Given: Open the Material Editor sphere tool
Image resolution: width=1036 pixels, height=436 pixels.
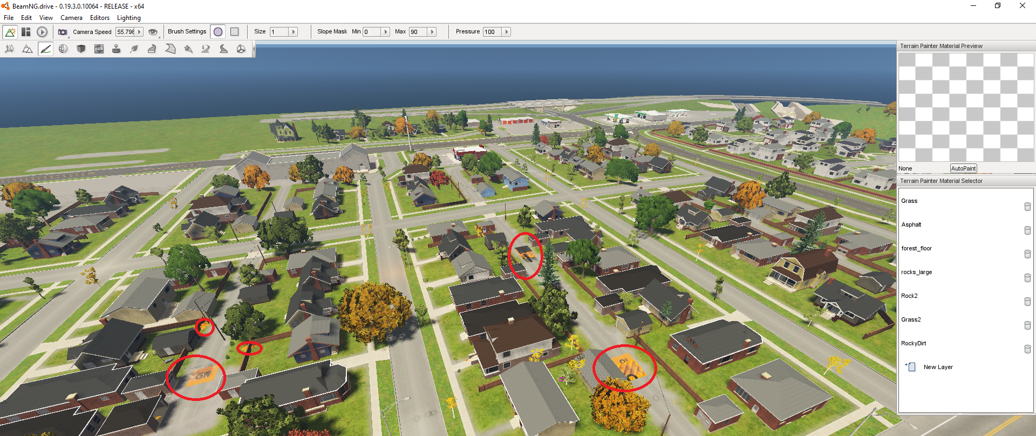Looking at the screenshot, I should tap(63, 49).
